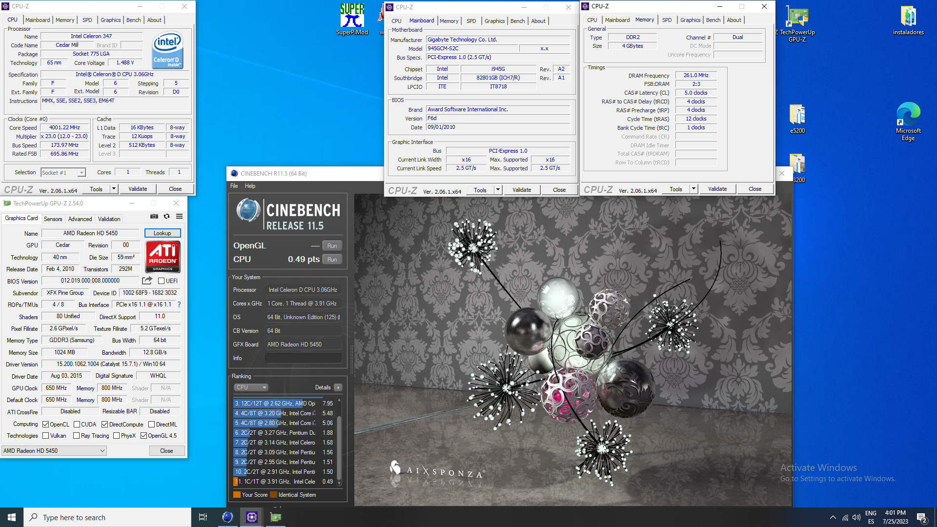
Task: Export the GPU BIOS using the share icon
Action: point(147,281)
